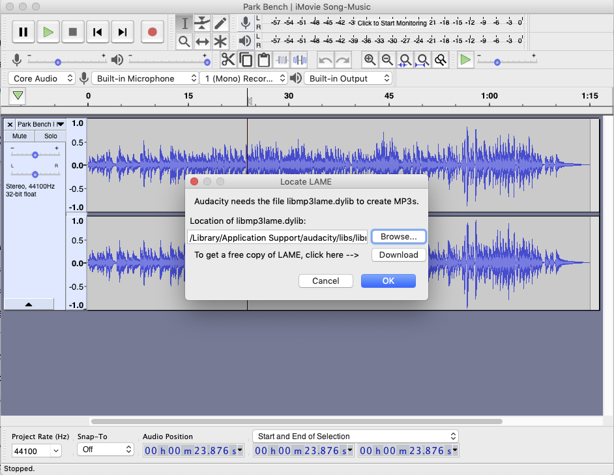This screenshot has height=475, width=614.
Task: Click the timeline options green triangle
Action: point(18,96)
